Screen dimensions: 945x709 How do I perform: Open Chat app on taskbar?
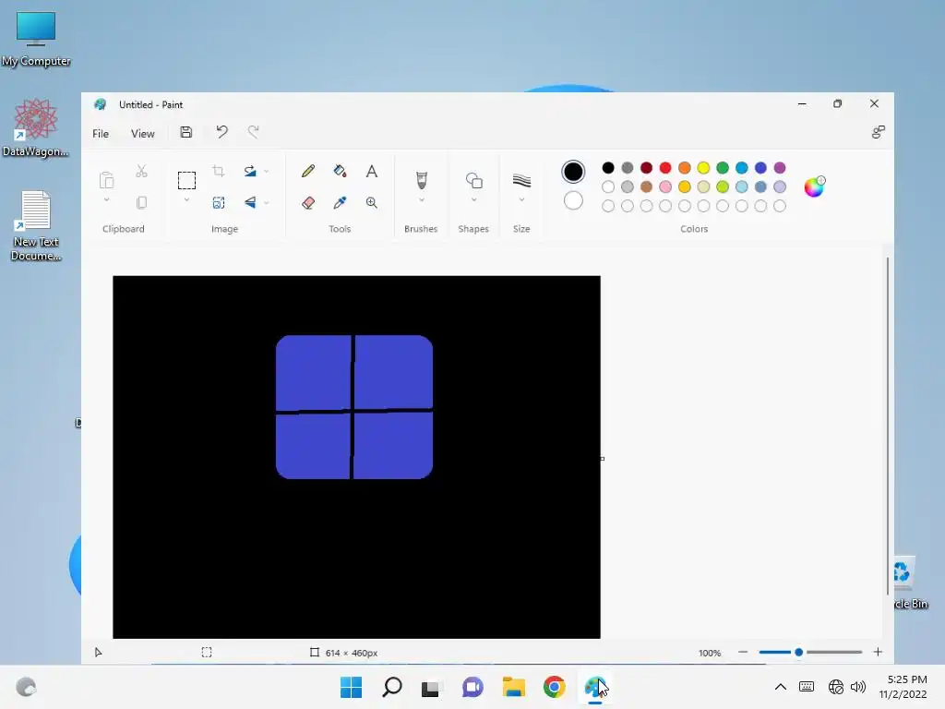[472, 687]
